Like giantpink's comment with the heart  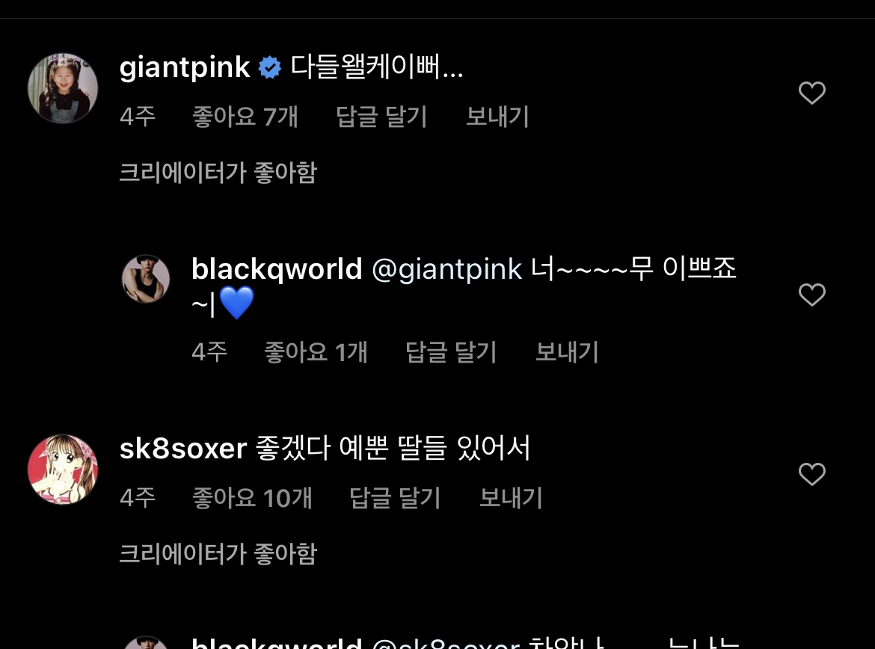812,93
